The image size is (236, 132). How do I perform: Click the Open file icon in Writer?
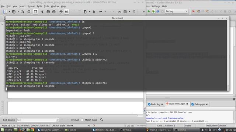coord(14,11)
